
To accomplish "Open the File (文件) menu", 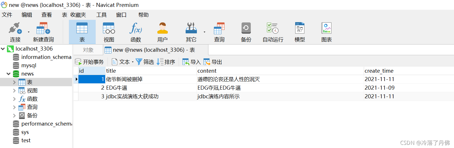I will click(x=7, y=15).
